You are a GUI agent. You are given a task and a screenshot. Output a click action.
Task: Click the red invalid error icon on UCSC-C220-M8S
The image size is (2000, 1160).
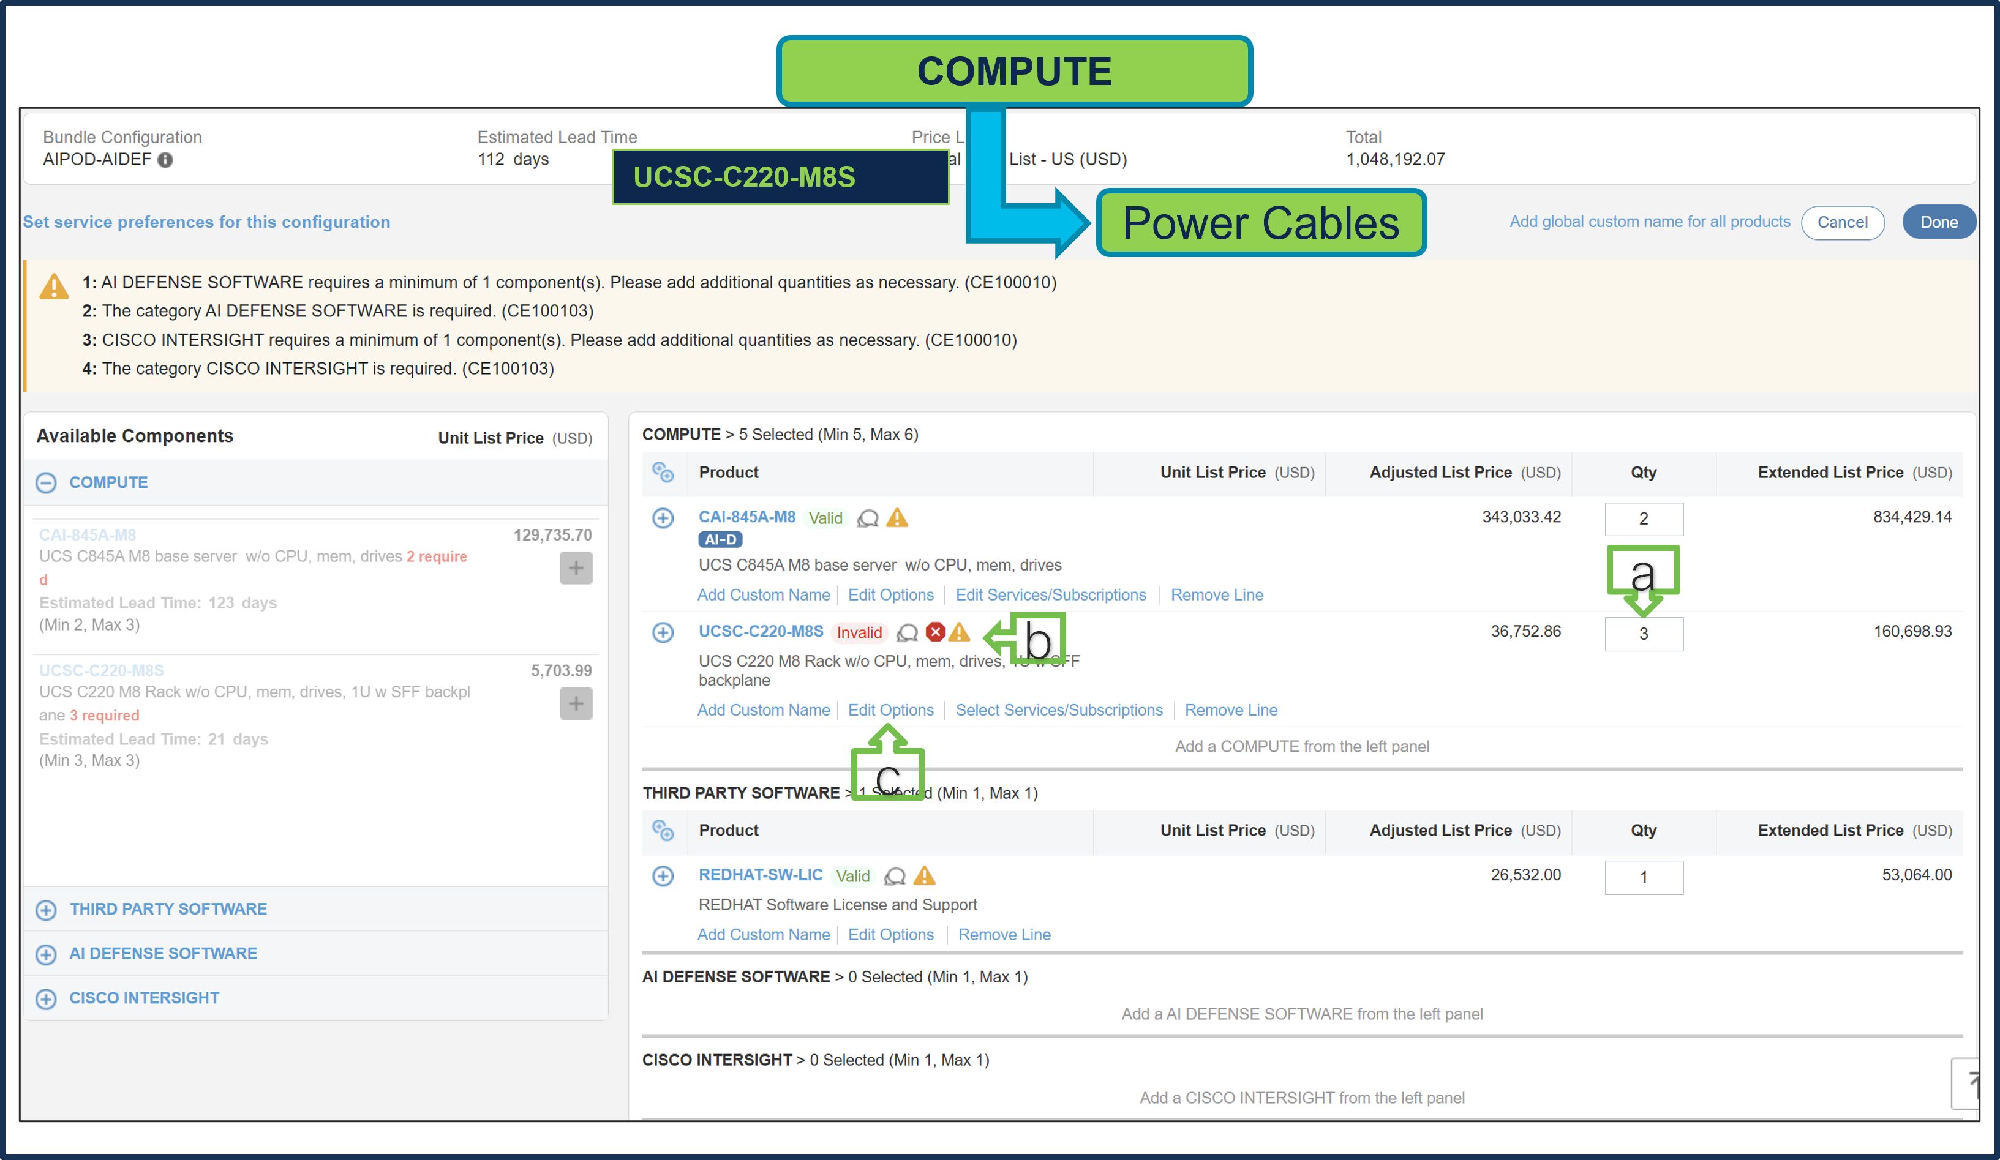click(x=936, y=632)
